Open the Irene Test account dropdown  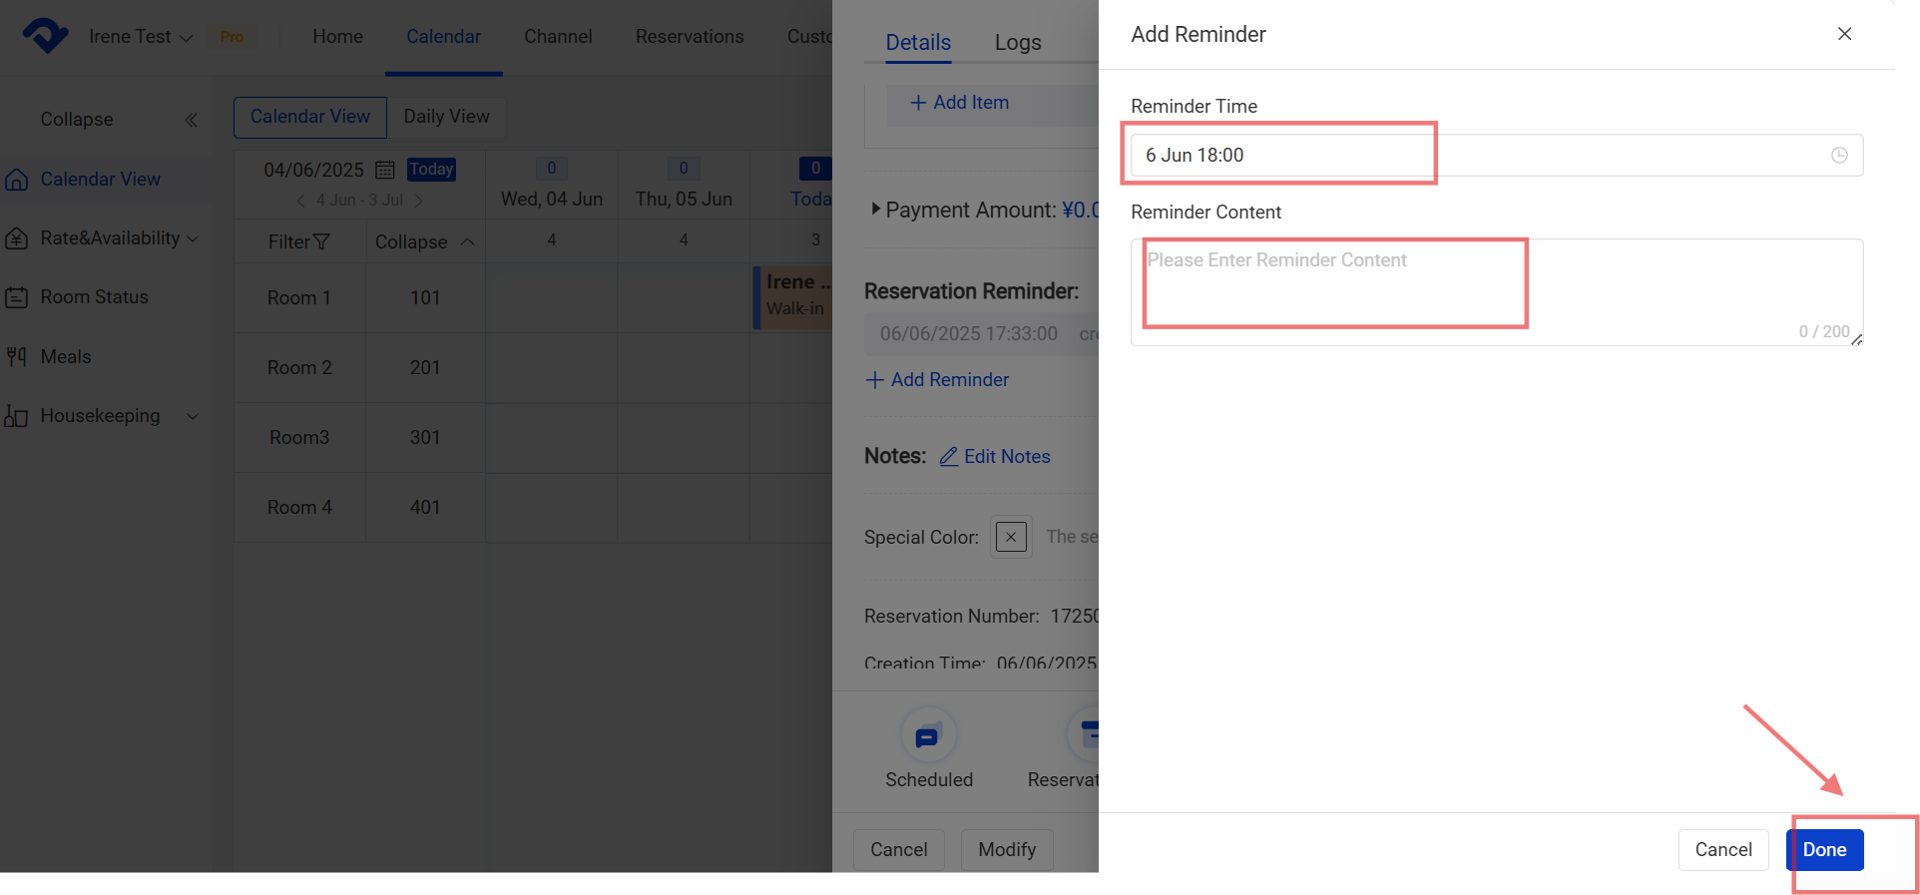click(140, 37)
